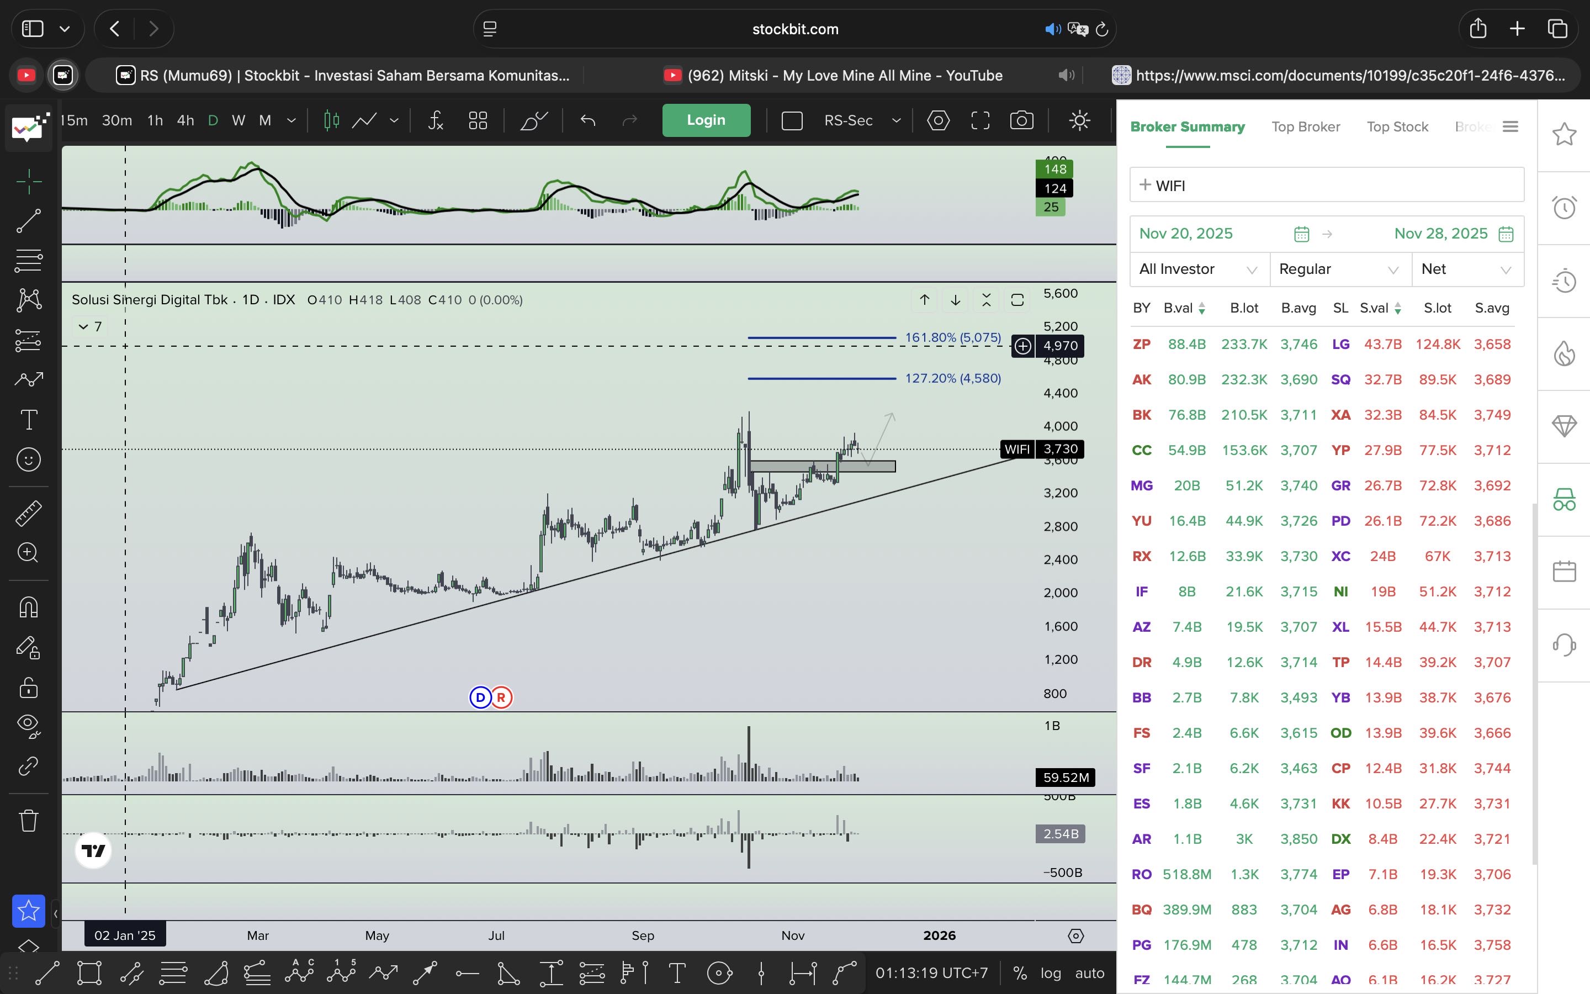
Task: Click the broker panel vertical scrollbar
Action: [1534, 684]
